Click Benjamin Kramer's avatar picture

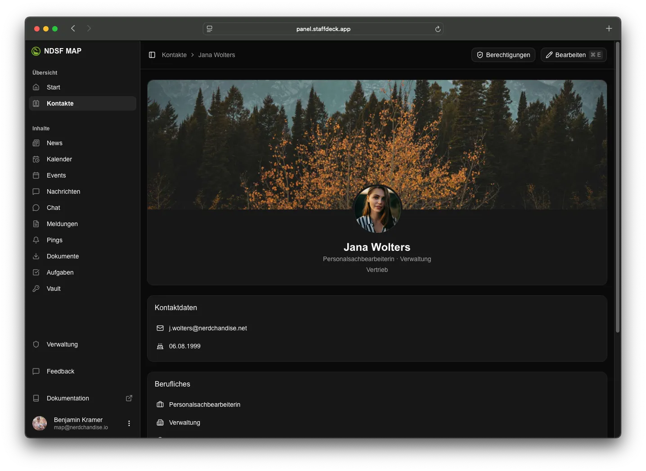coord(40,423)
